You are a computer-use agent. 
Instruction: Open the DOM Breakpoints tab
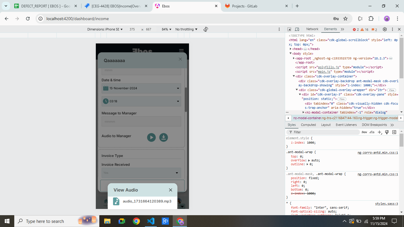click(x=374, y=125)
